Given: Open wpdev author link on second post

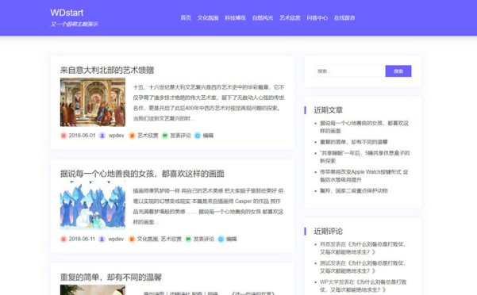Looking at the screenshot, I should point(116,239).
